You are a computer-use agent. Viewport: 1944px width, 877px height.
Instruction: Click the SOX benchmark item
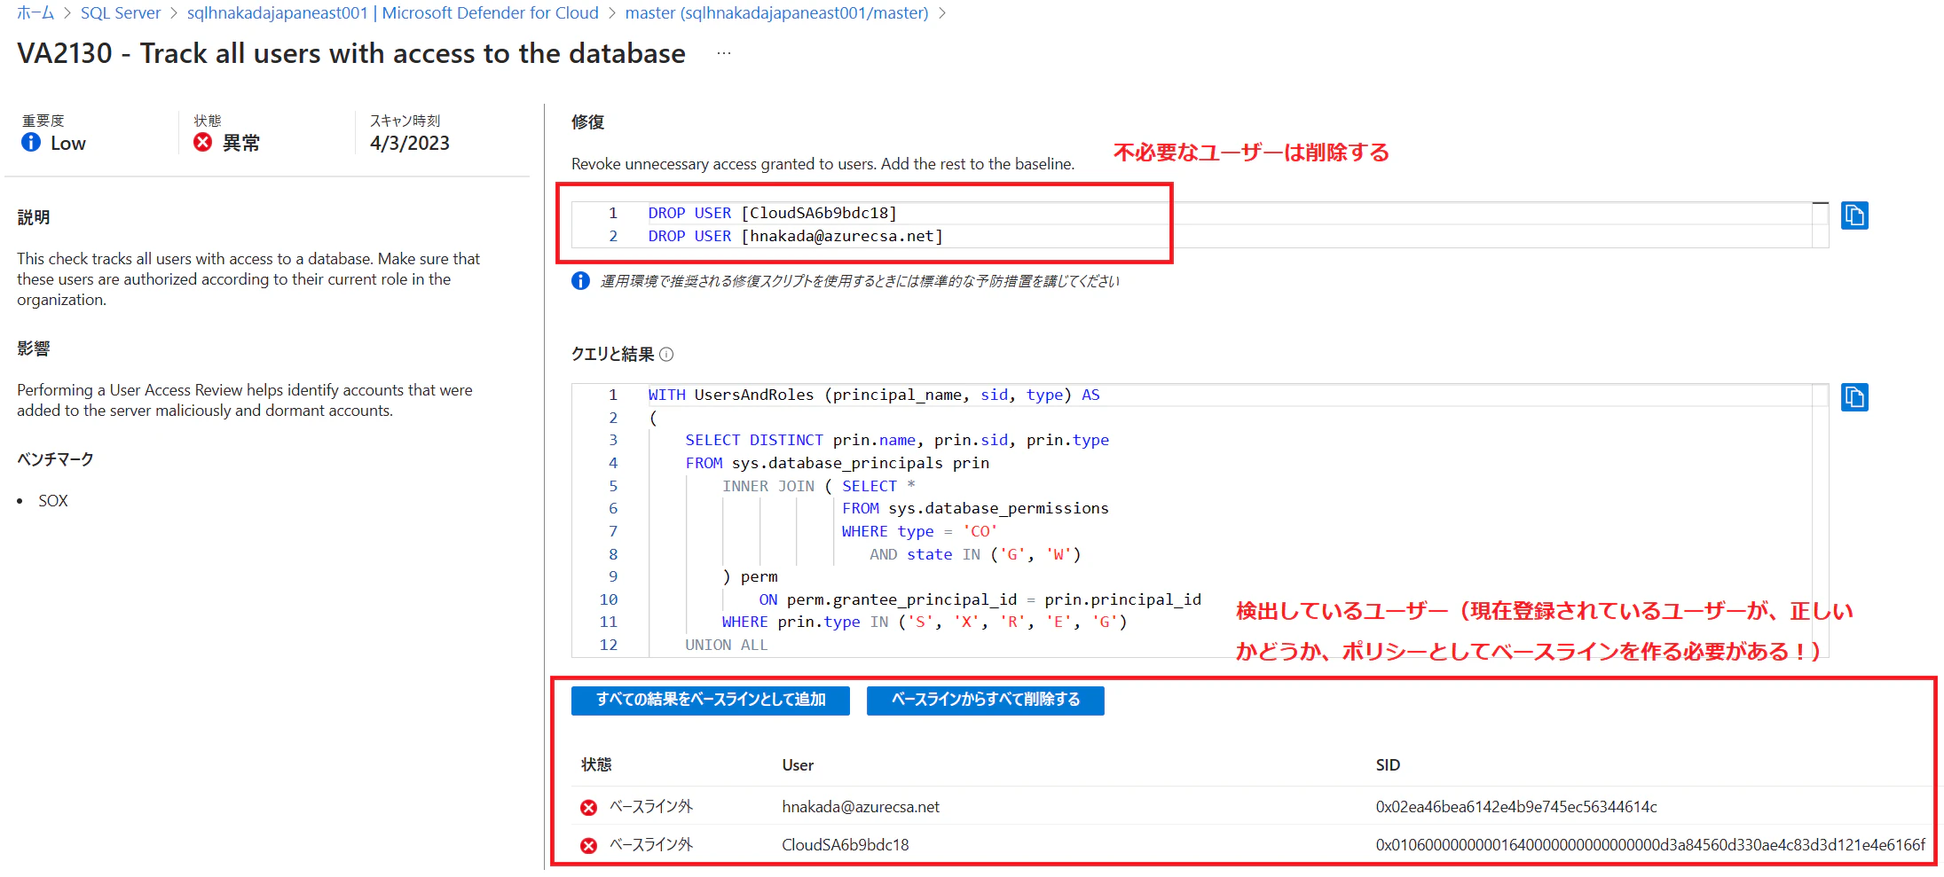click(53, 501)
